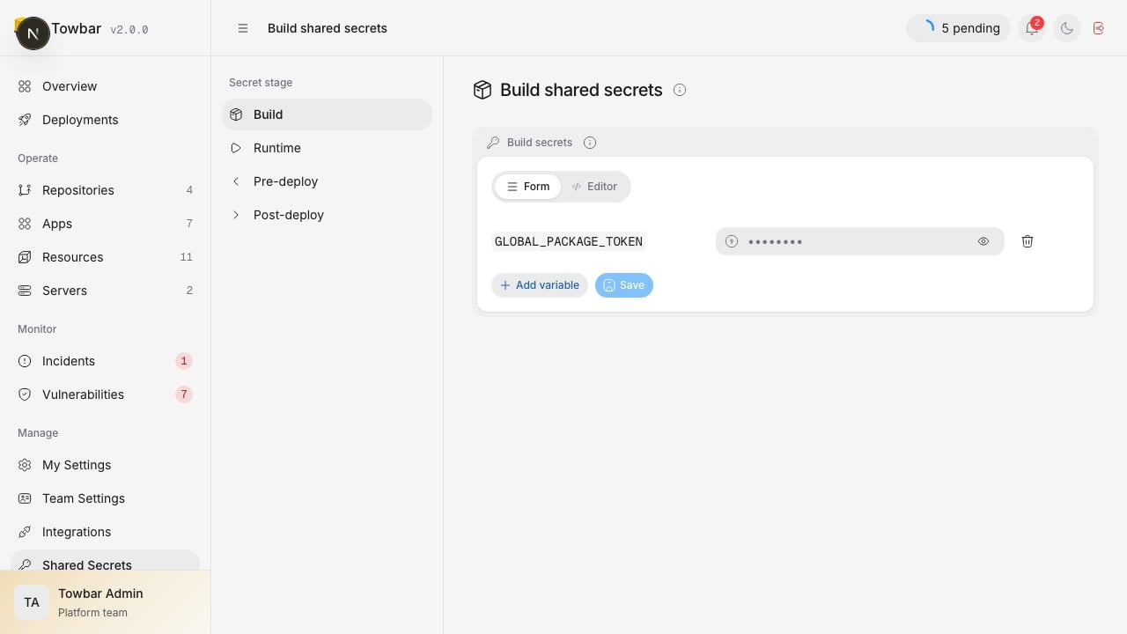Click the red logout icon
Viewport: 1127px width, 634px height.
point(1099,28)
